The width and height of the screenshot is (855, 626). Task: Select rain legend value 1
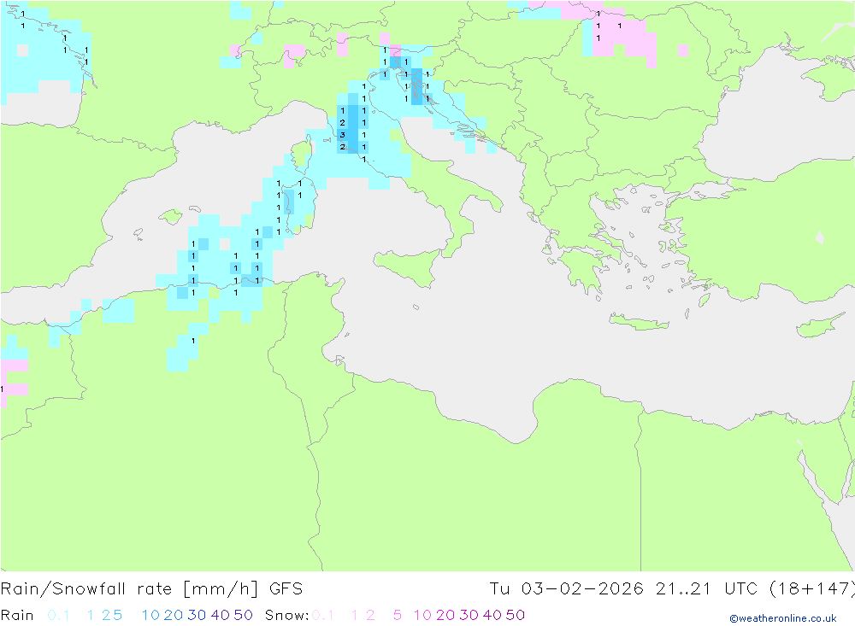(x=91, y=615)
